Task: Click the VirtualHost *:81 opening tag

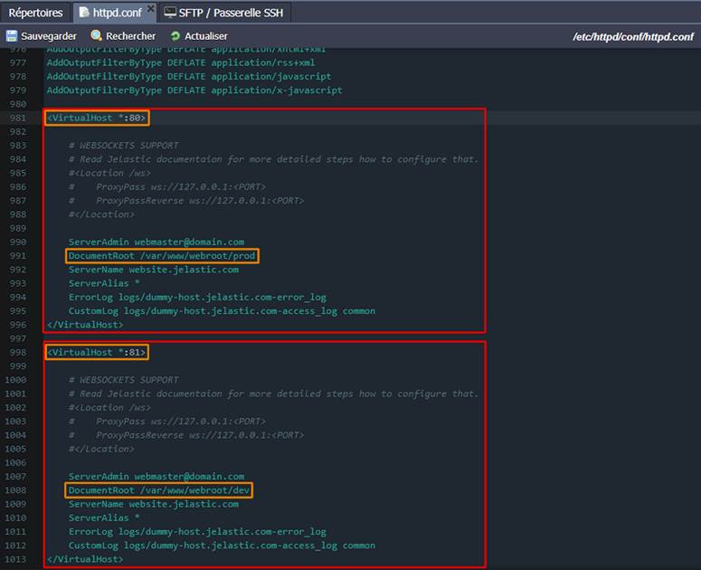Action: [x=96, y=352]
